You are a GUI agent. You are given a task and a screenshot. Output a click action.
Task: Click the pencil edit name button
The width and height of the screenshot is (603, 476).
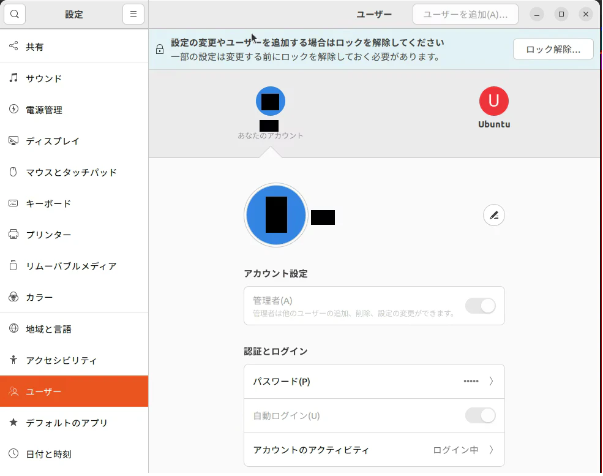[x=494, y=215]
